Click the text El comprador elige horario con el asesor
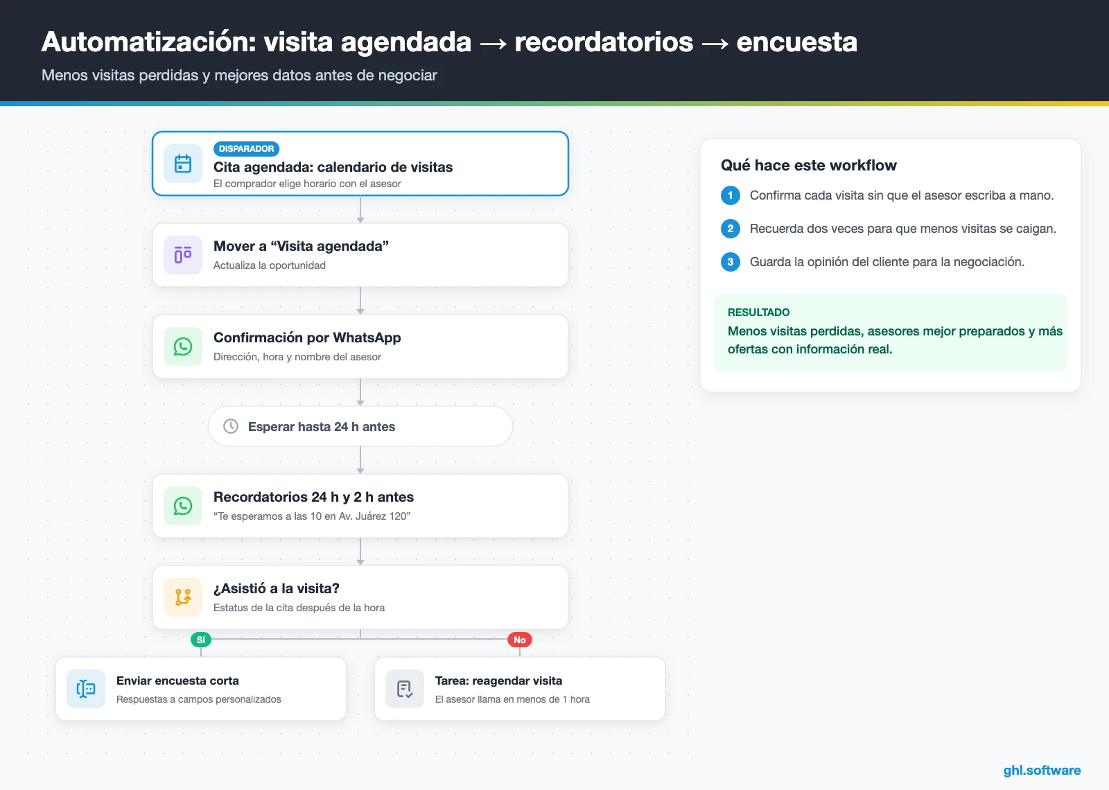Viewport: 1109px width, 790px height. pos(307,184)
